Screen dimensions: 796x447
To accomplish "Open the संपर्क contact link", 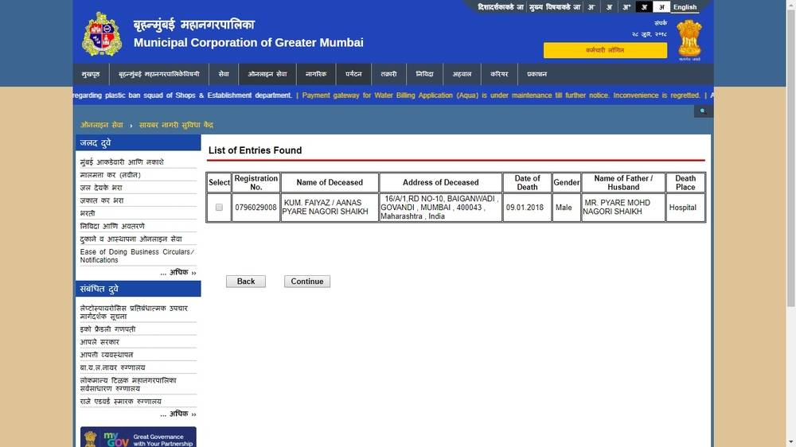I will click(661, 23).
